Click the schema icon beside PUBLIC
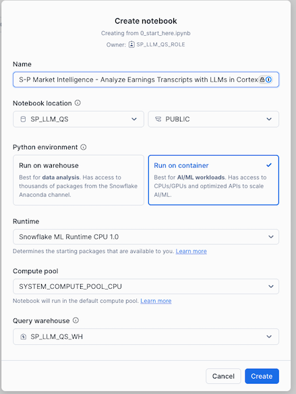Viewport: 296px width, 394px height. pos(158,119)
